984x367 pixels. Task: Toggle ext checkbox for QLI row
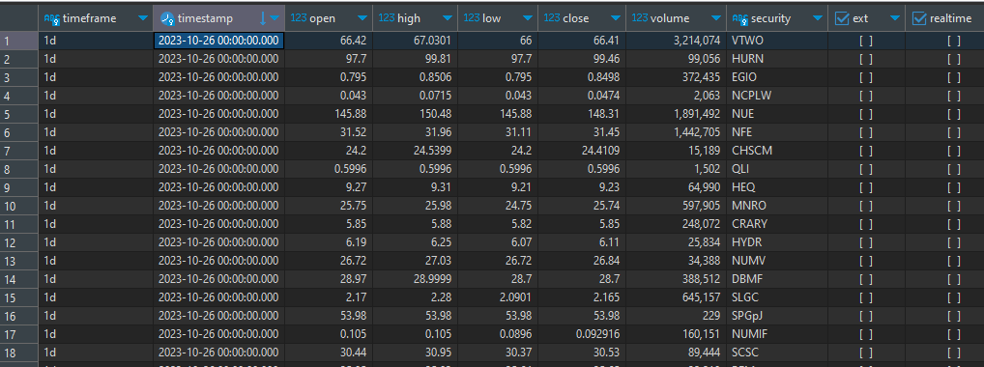coord(866,169)
